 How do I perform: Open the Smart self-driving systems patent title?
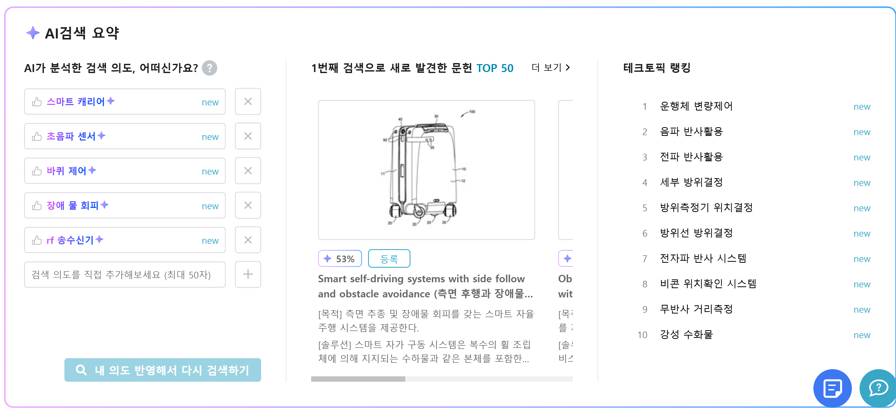coord(425,286)
